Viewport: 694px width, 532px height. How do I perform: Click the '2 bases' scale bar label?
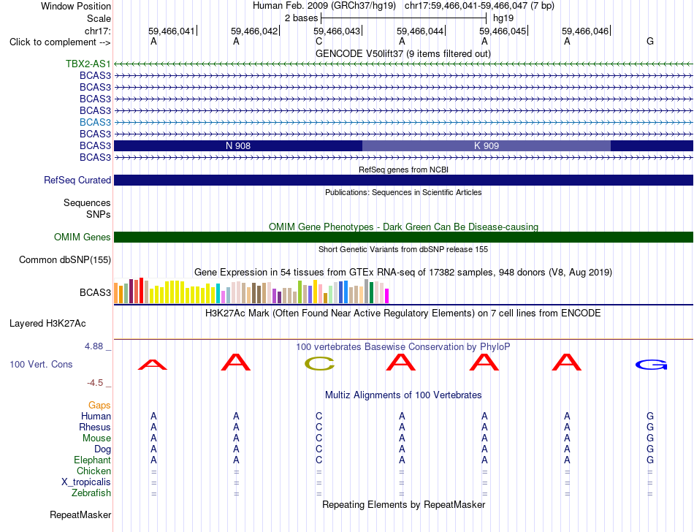[x=301, y=18]
